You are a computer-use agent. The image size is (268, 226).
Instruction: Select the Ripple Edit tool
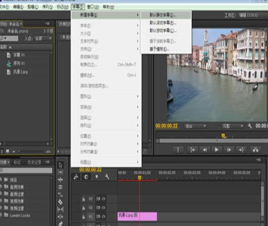click(61, 180)
